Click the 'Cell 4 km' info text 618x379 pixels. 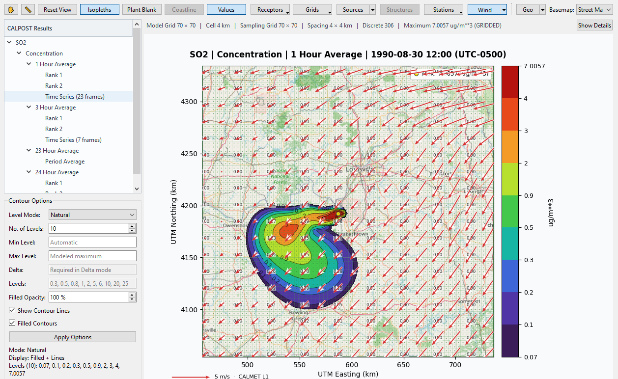point(217,26)
